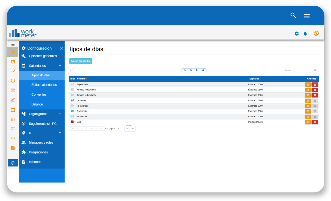This screenshot has height=201, width=331.
Task: Sort the table by Nombre column
Action: pyautogui.click(x=81, y=79)
